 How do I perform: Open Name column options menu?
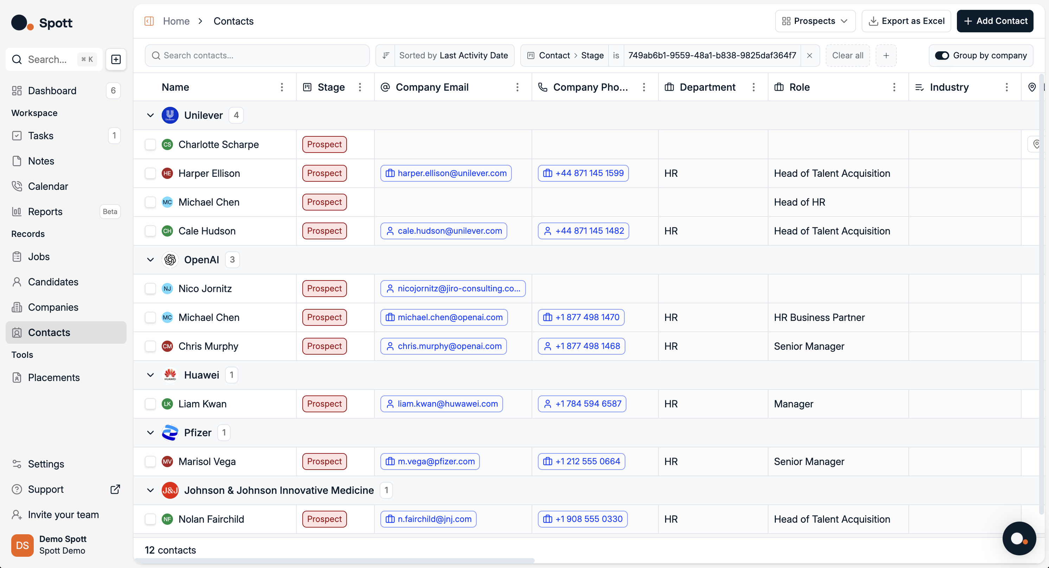[x=282, y=87]
